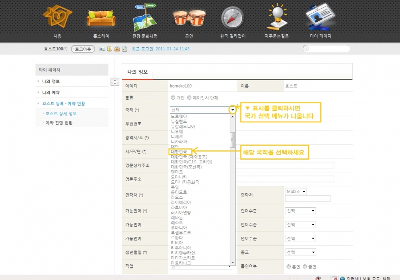Open the first 언어수준 선택 dropdown
The height and width of the screenshot is (280, 400).
click(x=301, y=211)
